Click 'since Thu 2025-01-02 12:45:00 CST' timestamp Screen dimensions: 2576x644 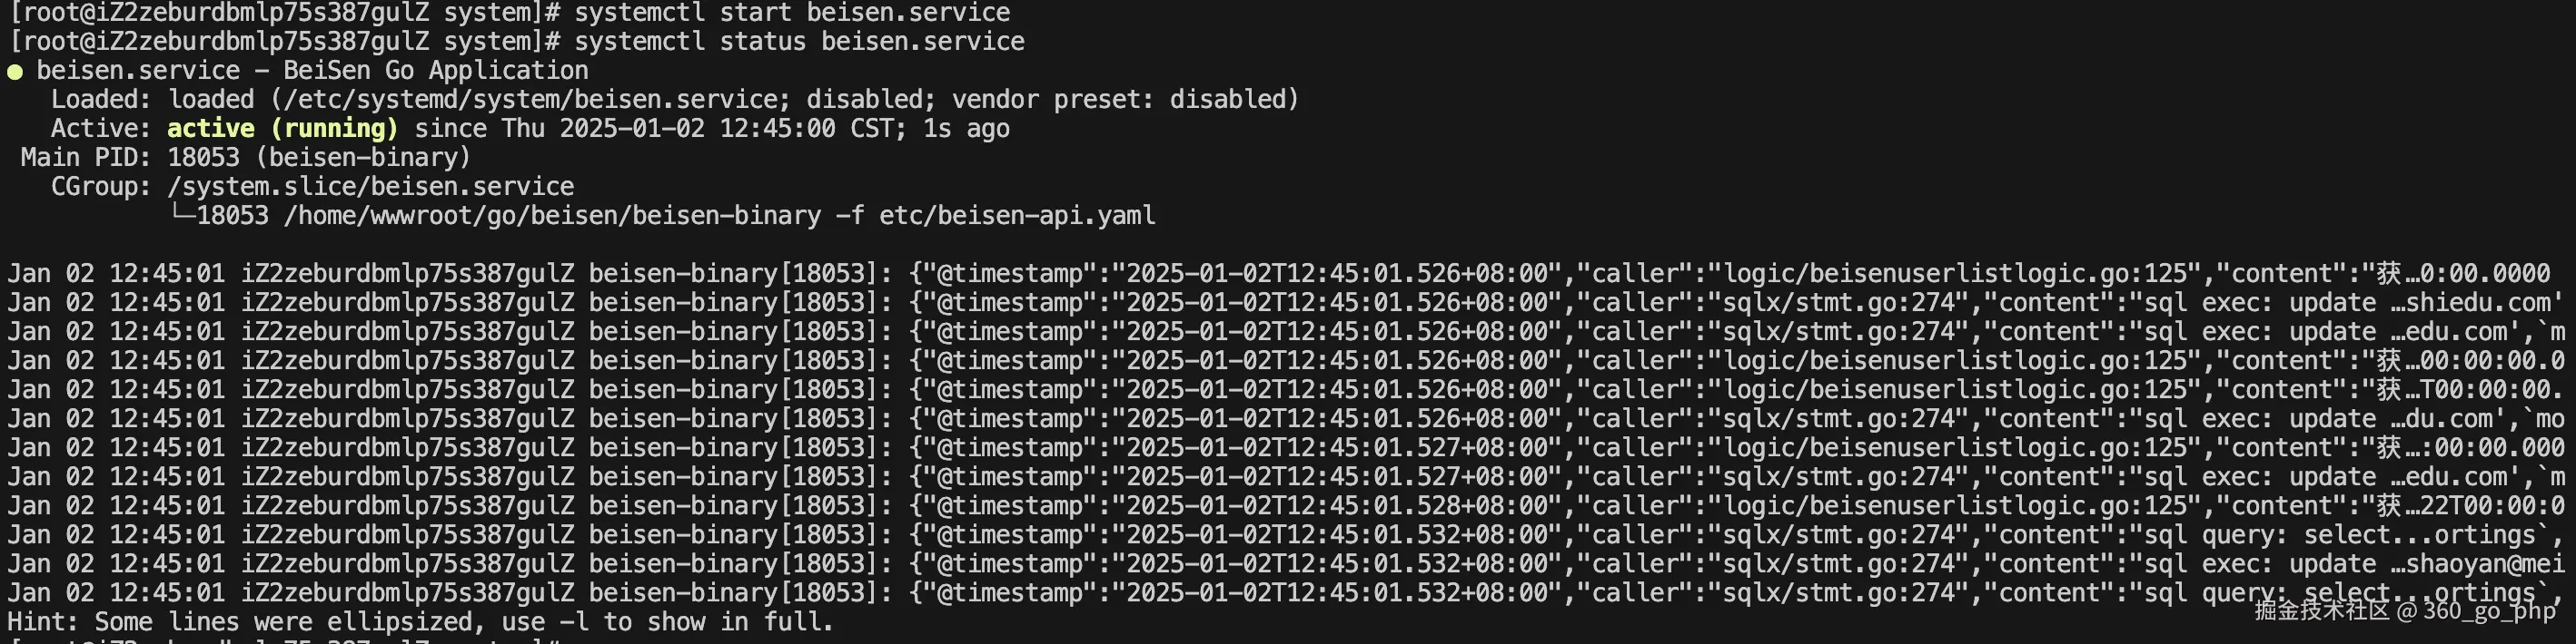coord(654,129)
